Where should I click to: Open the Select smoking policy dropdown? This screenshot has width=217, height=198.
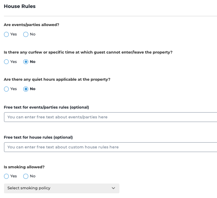62,188
